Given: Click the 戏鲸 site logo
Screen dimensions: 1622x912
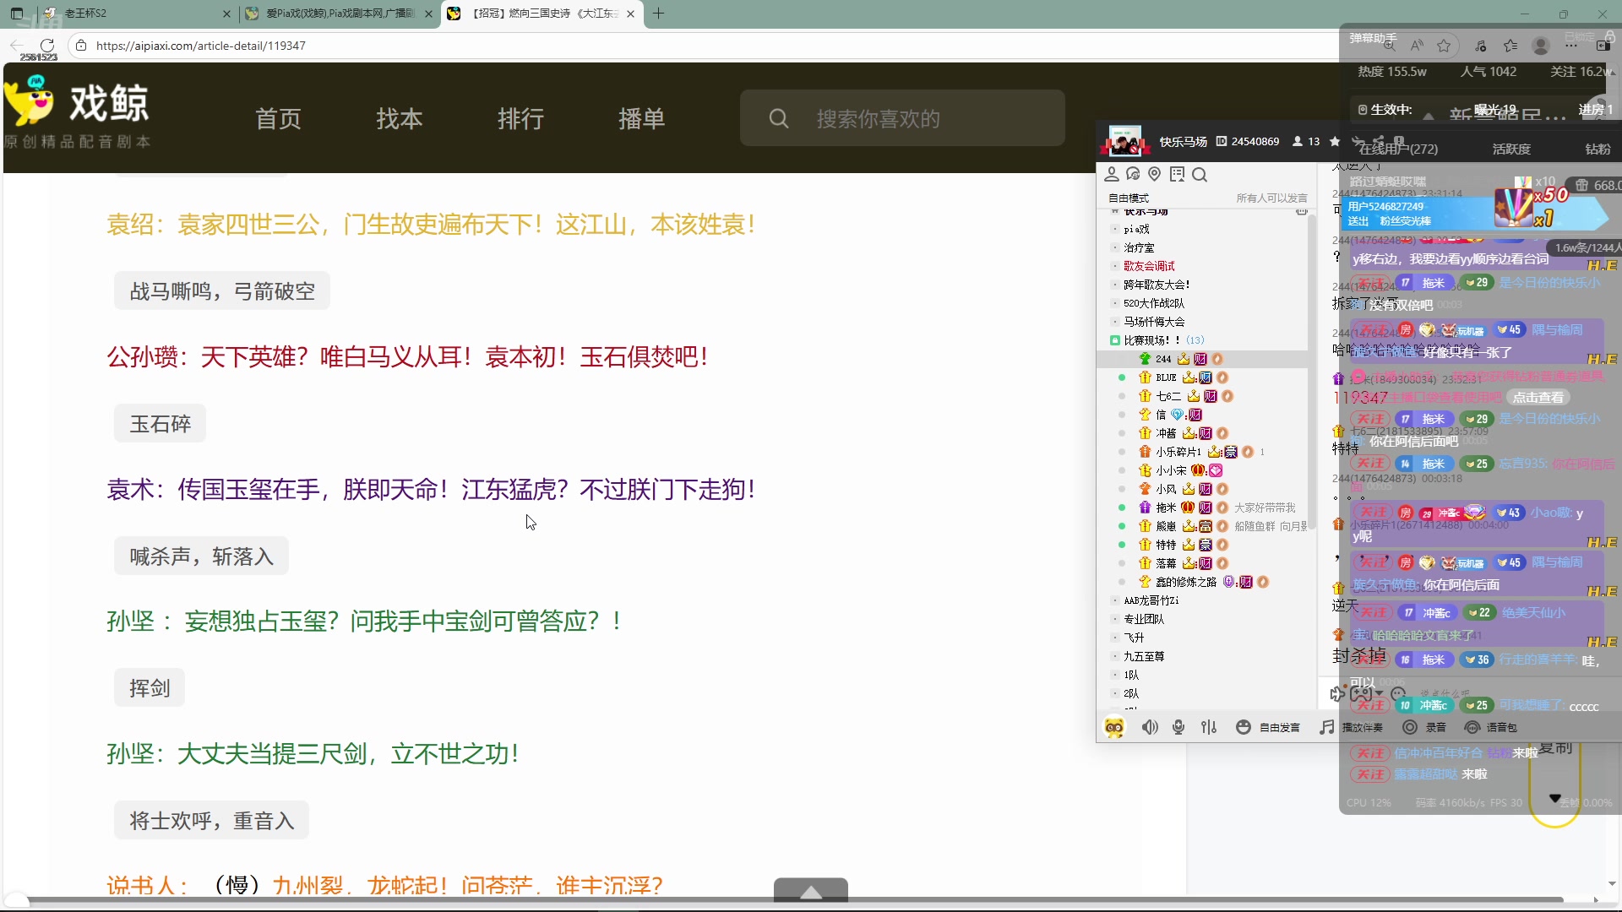Looking at the screenshot, I should [78, 111].
